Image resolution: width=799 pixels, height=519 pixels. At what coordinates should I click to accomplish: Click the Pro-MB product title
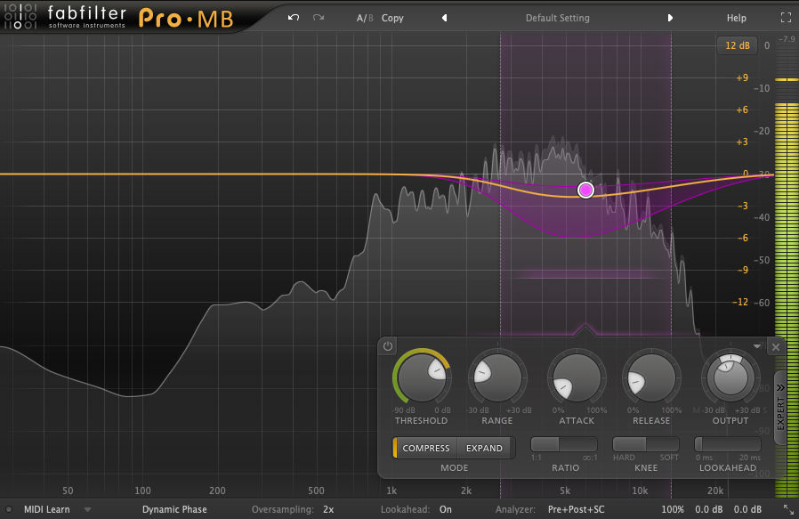point(186,19)
